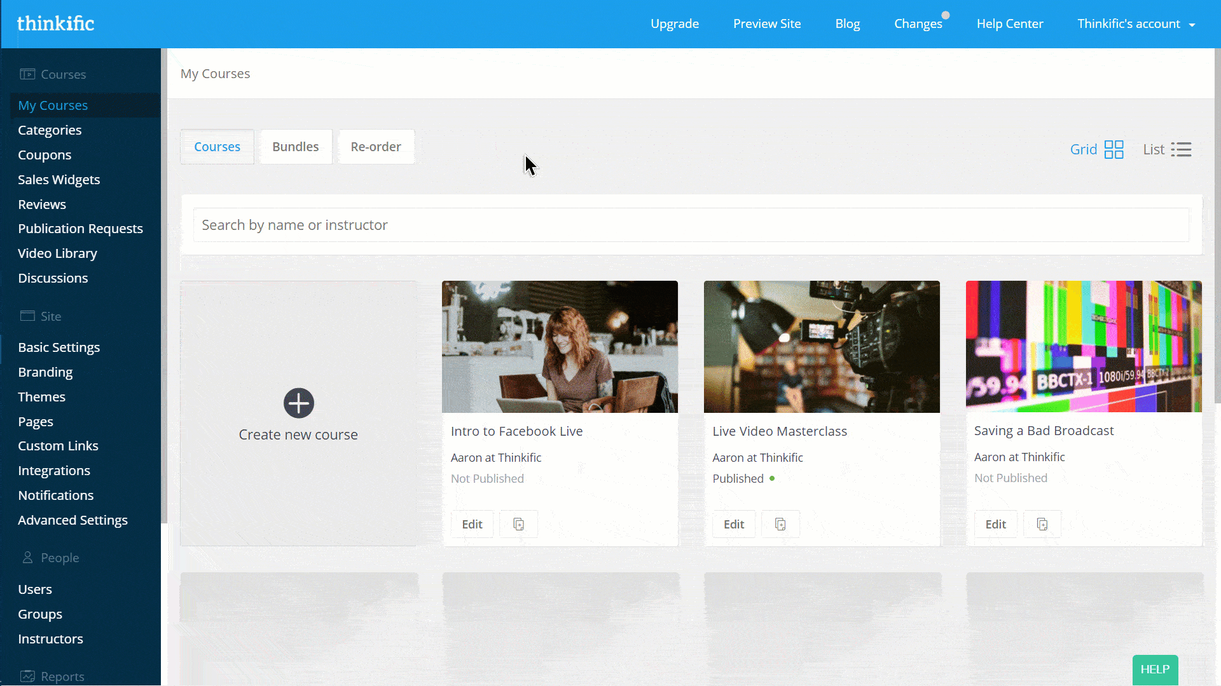The image size is (1221, 686).
Task: Click the green HELP button
Action: click(x=1155, y=669)
